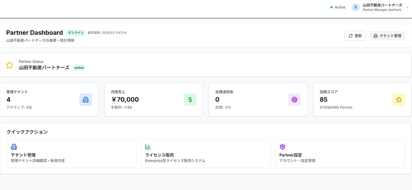Click the user avatar icon in header
Viewport: 412px width, 190px height.
click(355, 7)
